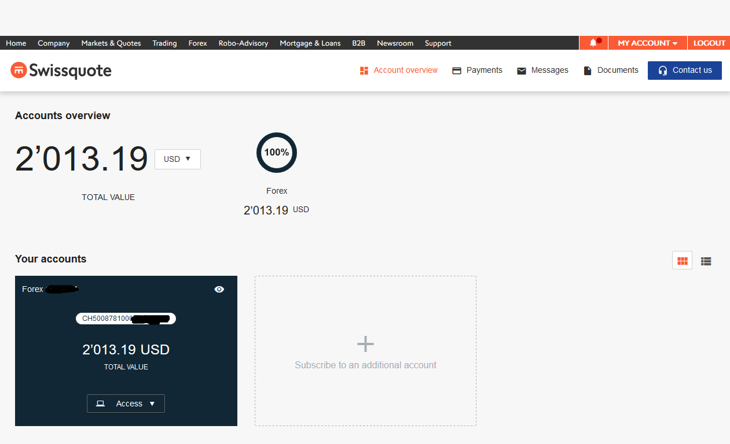
Task: Go to the Payments tab
Action: click(x=477, y=71)
